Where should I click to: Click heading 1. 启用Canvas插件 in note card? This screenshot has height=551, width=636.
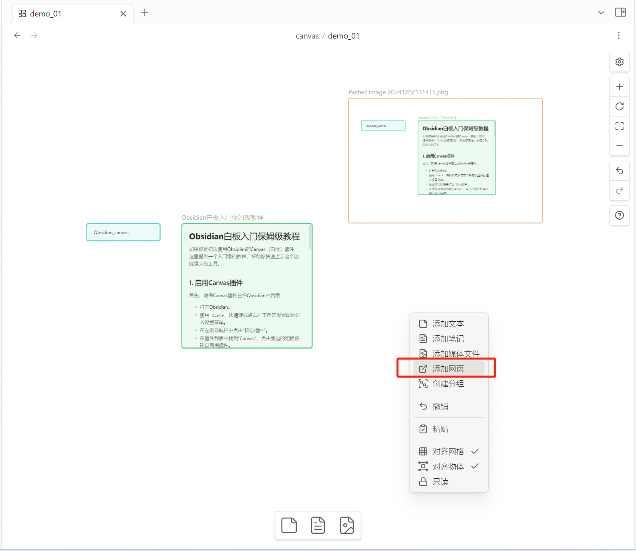pos(216,283)
